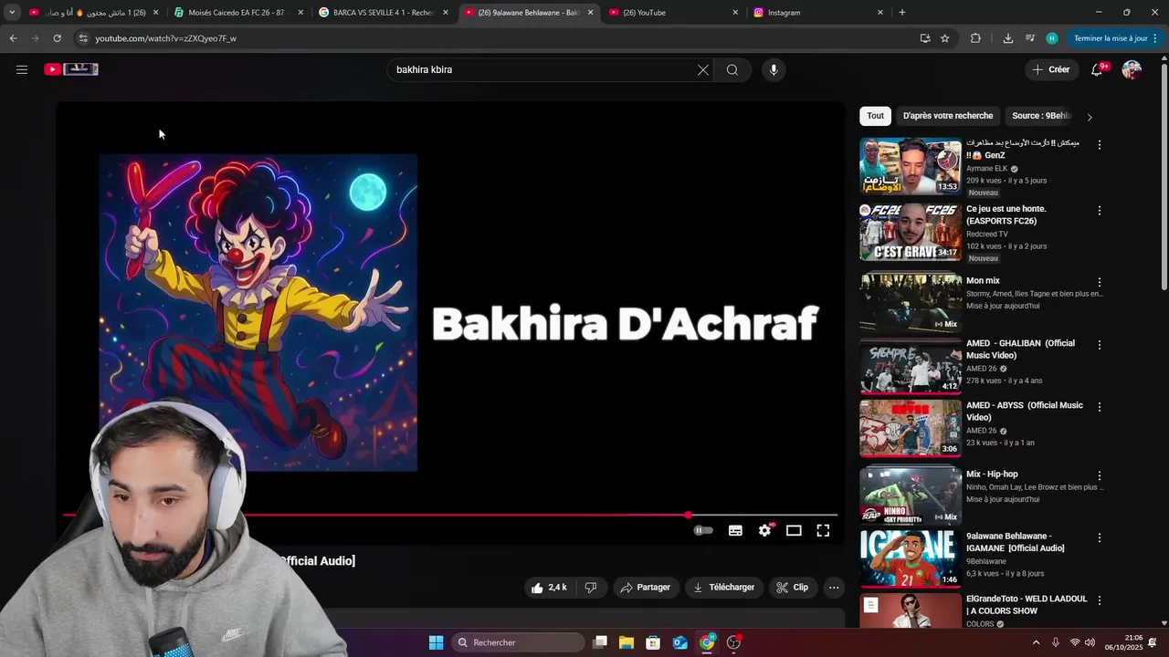This screenshot has width=1169, height=657.
Task: Seek on the video progress bar
Action: [450, 516]
